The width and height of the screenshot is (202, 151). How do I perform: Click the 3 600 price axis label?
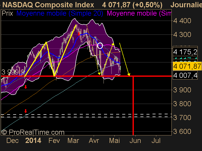tap(182, 131)
